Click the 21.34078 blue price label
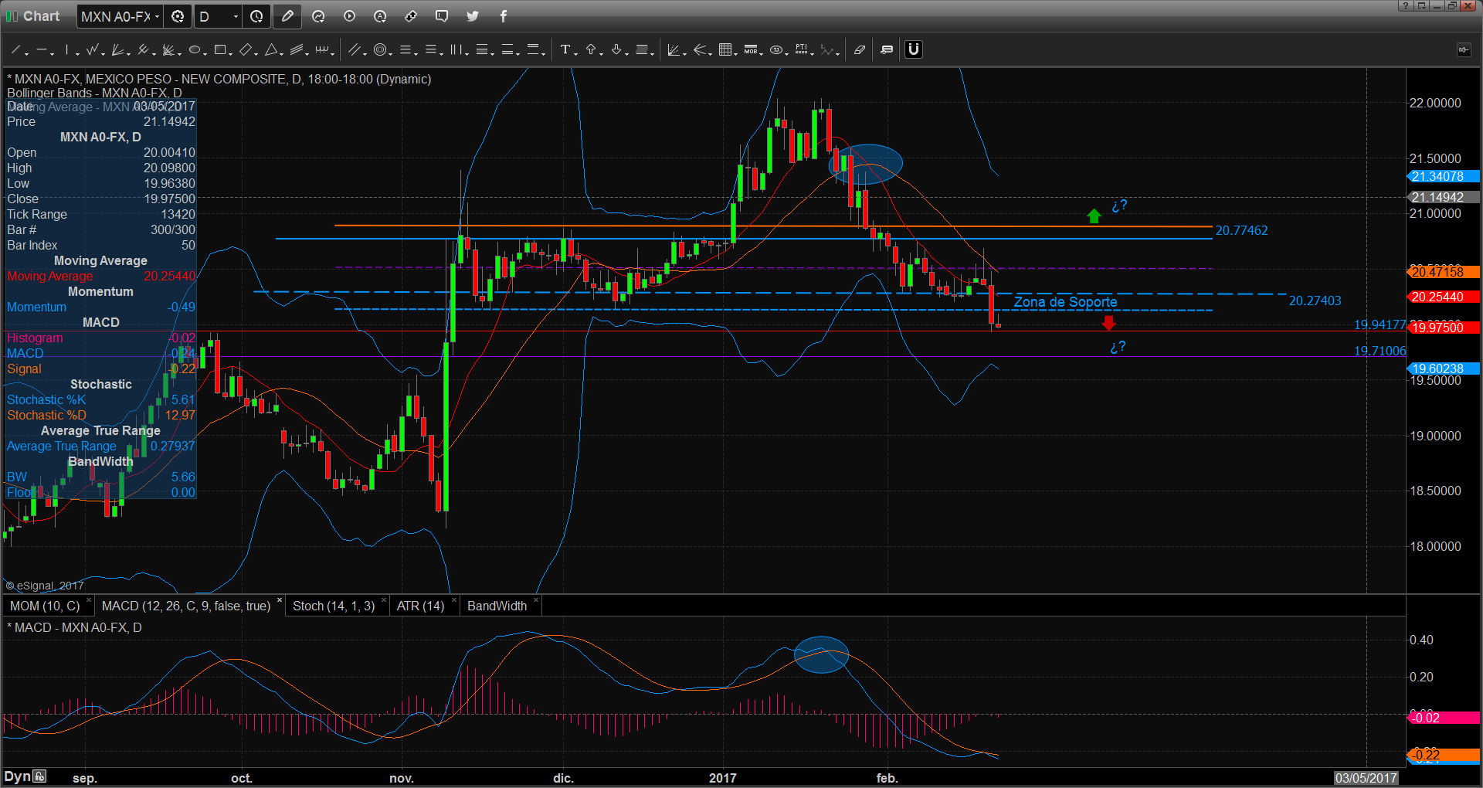This screenshot has width=1483, height=788. pos(1443,176)
